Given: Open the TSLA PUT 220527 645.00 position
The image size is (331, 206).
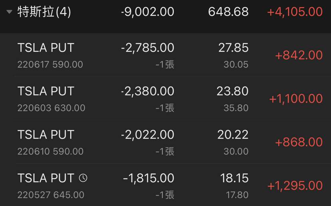Looking at the screenshot, I should click(165, 185).
